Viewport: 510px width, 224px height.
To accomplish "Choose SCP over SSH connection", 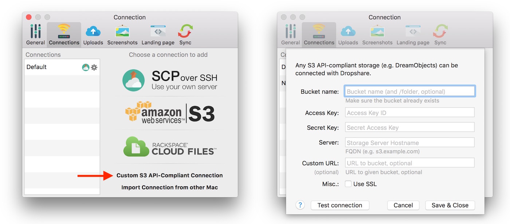I will [170, 80].
